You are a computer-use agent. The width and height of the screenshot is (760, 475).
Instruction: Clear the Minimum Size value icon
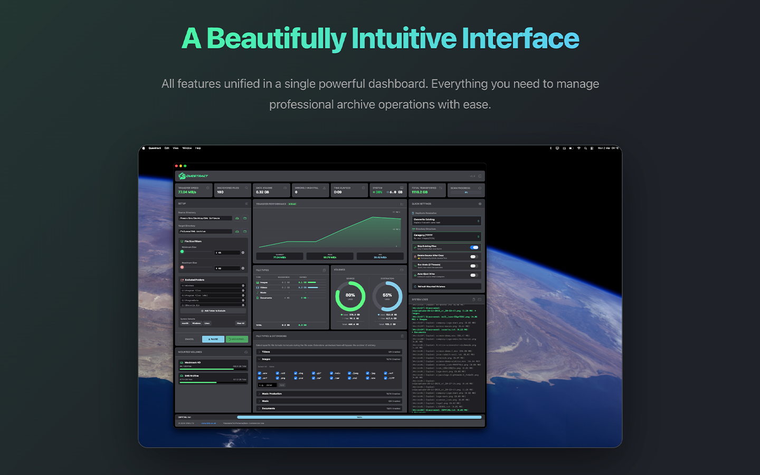(x=243, y=252)
